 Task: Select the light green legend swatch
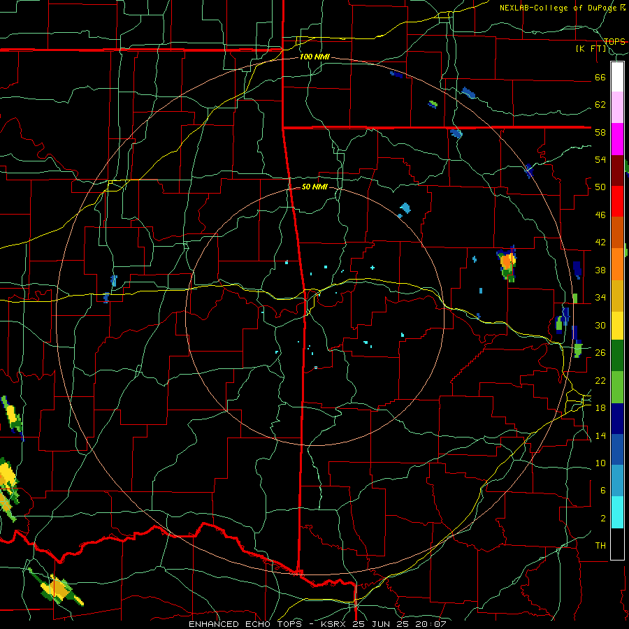click(x=617, y=387)
